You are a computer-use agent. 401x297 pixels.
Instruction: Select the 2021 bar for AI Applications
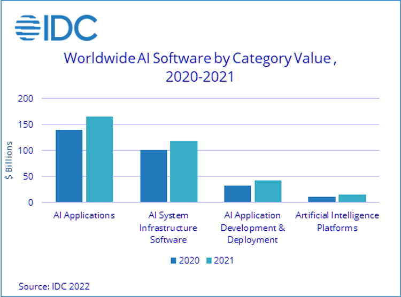pos(99,159)
